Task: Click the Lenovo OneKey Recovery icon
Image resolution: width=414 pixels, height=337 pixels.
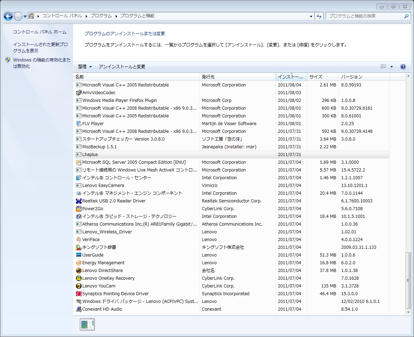Action: pyautogui.click(x=79, y=278)
